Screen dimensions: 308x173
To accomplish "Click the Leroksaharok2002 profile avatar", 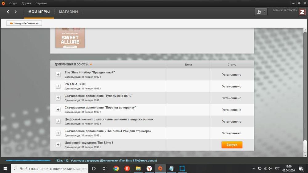I will [x=302, y=12].
